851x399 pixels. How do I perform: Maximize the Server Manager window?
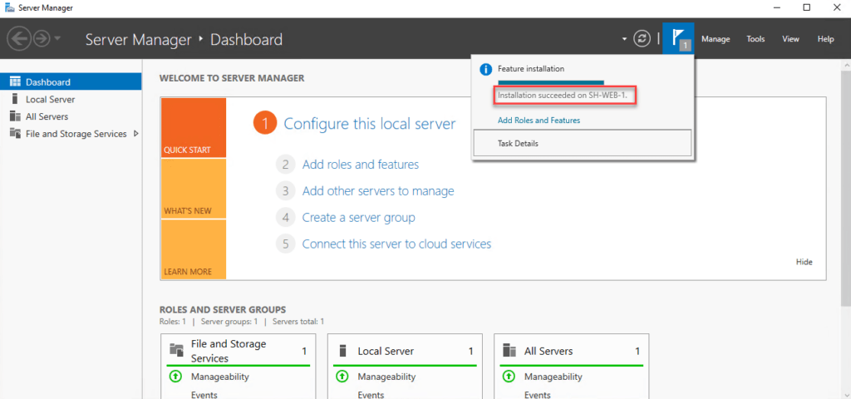(806, 7)
